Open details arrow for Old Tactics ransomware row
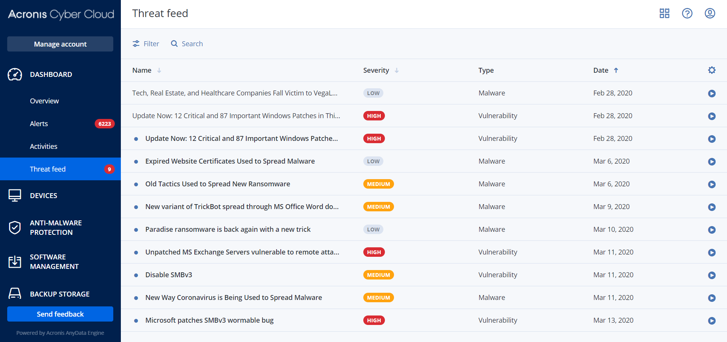The height and width of the screenshot is (342, 727). pos(712,184)
